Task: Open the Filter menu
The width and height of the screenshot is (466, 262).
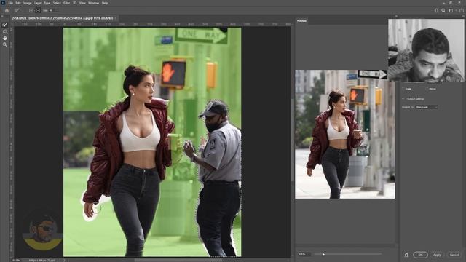Action: 66,3
